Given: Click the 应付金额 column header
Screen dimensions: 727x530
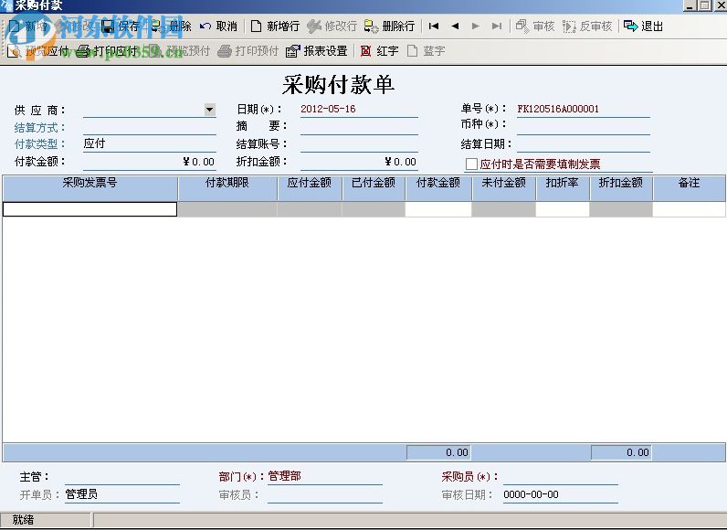Looking at the screenshot, I should point(310,188).
